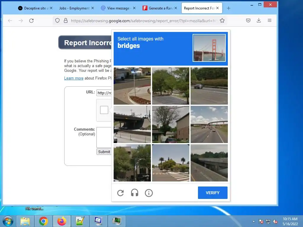The image size is (303, 227).
Task: Click the muted volume tray icon
Action: tap(275, 221)
